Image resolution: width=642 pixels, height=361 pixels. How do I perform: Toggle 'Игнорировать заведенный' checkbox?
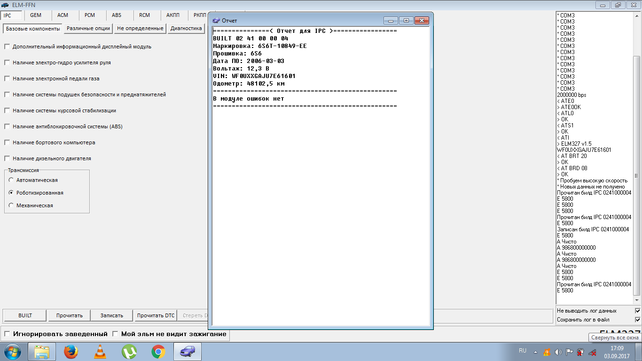tap(7, 334)
